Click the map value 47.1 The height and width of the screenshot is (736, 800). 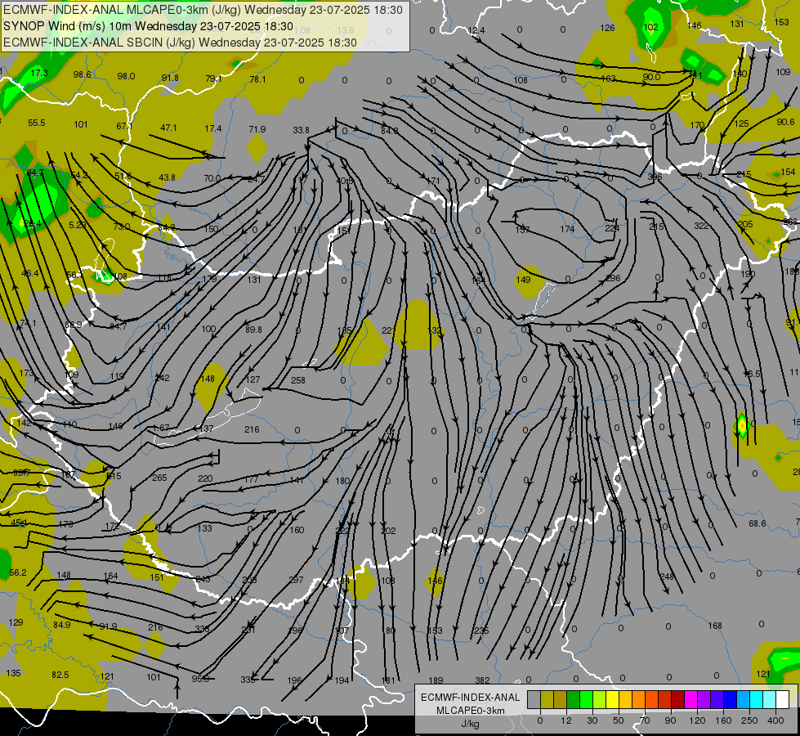169,128
